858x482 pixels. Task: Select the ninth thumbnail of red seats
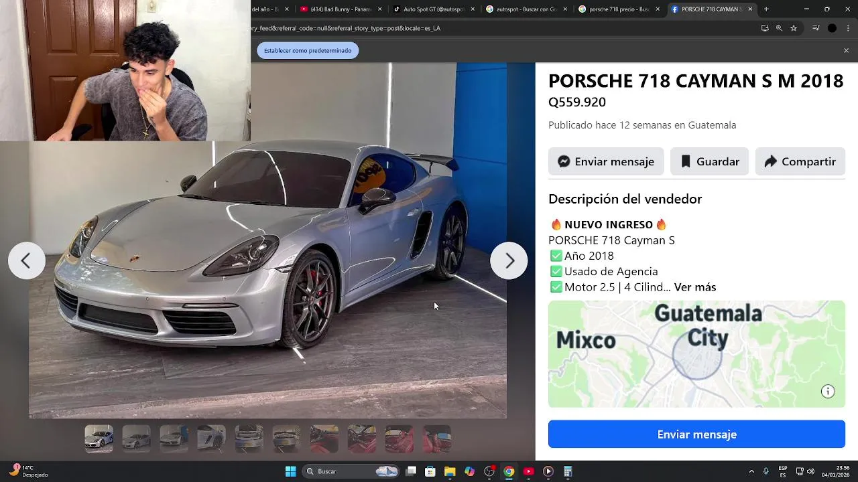[x=400, y=439]
